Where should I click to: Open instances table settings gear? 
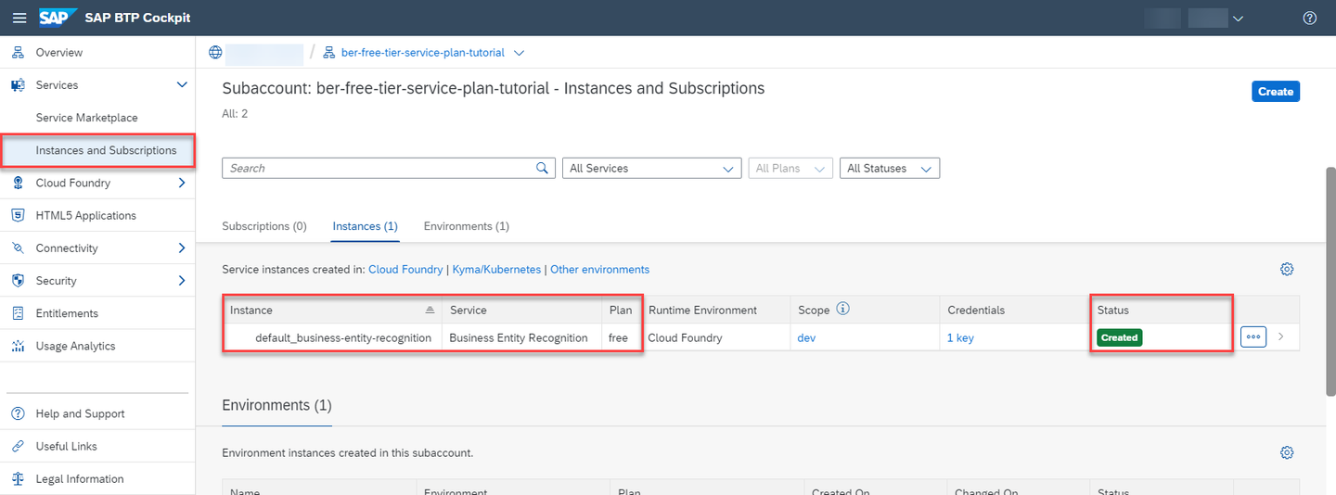1287,270
